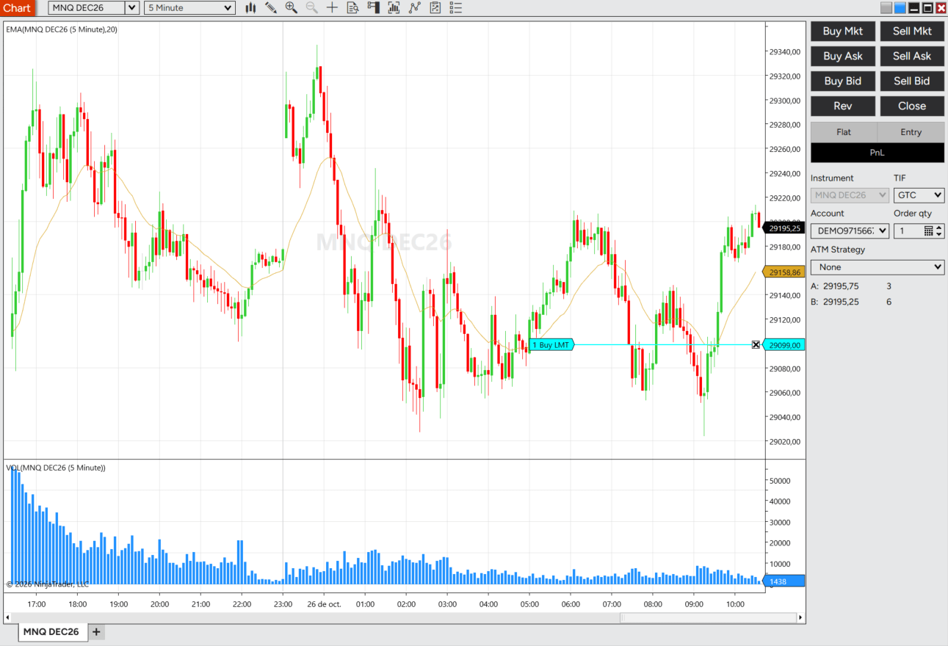The image size is (948, 646).
Task: Select the crosshair cursor tool
Action: point(333,7)
